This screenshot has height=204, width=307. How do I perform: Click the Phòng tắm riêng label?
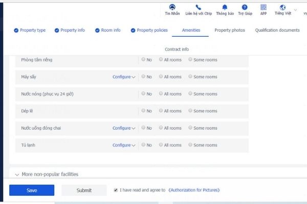(37, 60)
